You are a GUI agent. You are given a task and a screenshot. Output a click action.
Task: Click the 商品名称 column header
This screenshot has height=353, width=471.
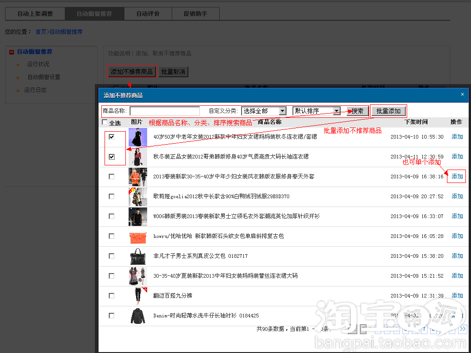269,122
